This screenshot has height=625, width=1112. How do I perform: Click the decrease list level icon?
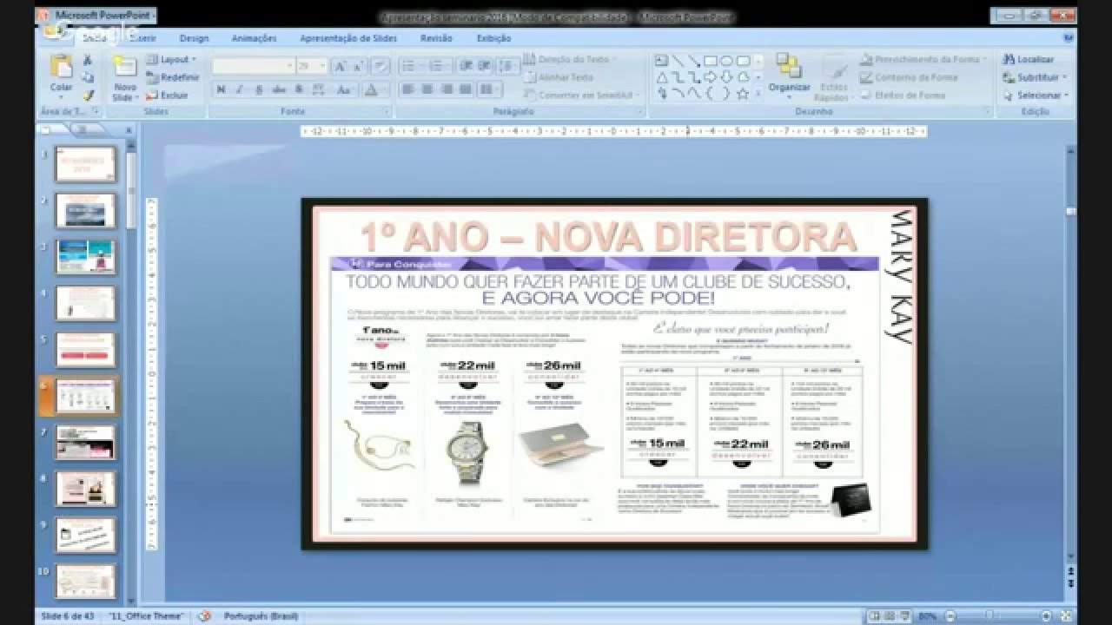465,66
